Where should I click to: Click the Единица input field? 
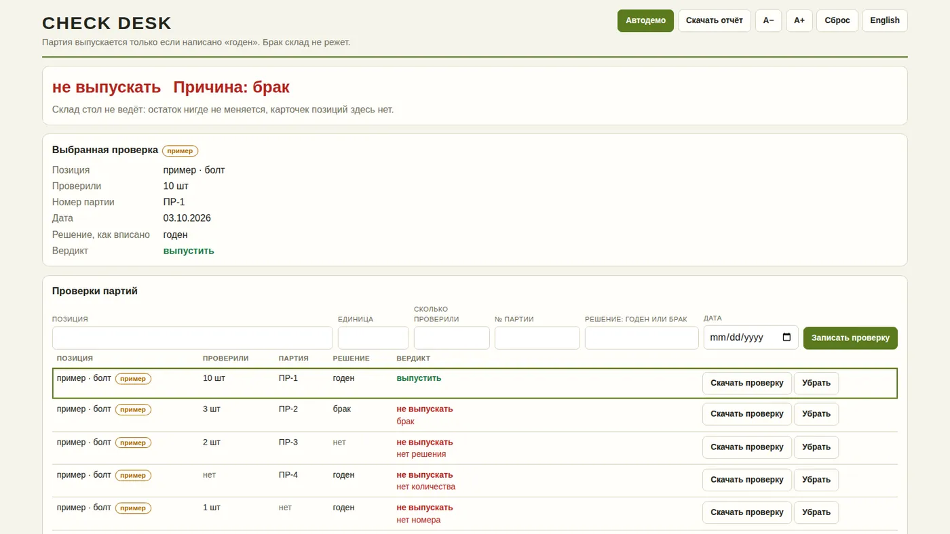pyautogui.click(x=373, y=338)
